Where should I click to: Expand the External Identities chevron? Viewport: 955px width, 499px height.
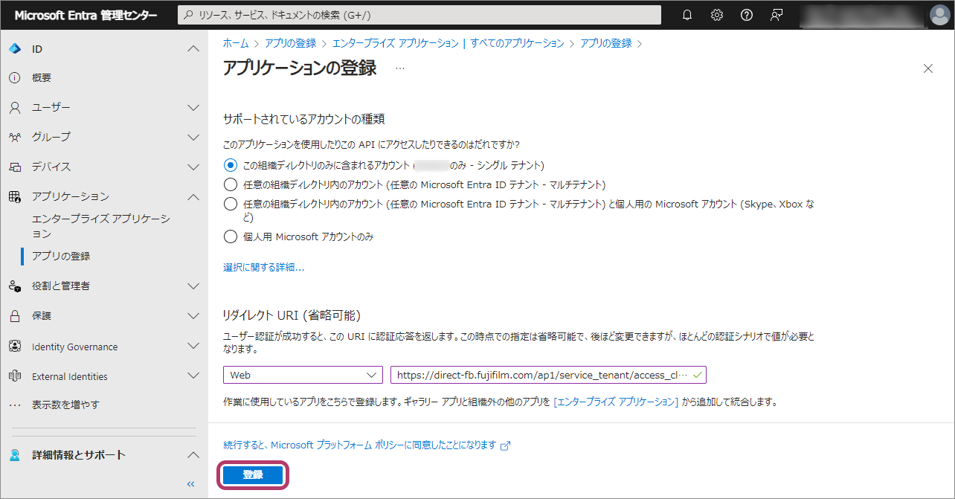(193, 376)
